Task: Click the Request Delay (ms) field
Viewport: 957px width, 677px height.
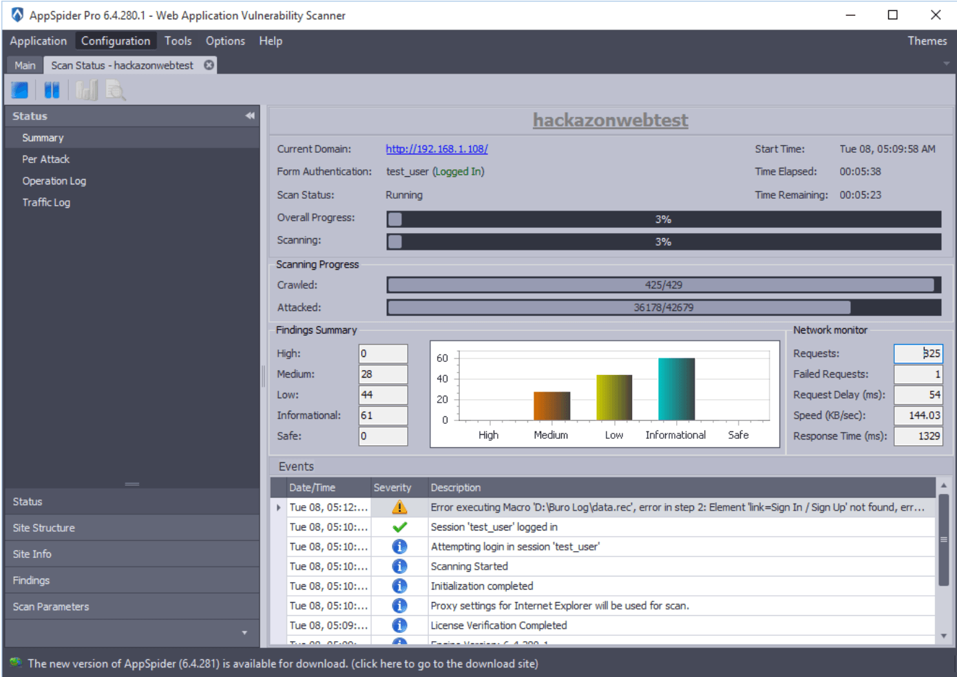Action: (918, 395)
